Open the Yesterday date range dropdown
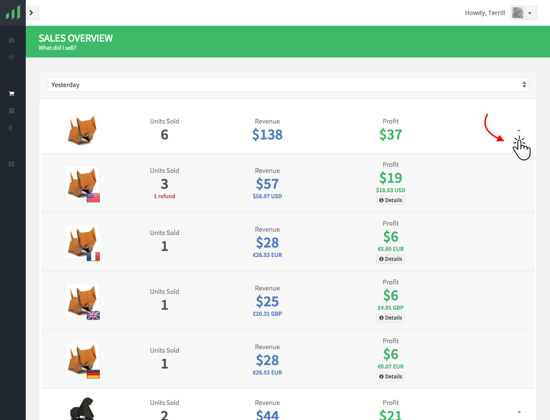Viewport: 550px width, 420px height. pyautogui.click(x=288, y=85)
